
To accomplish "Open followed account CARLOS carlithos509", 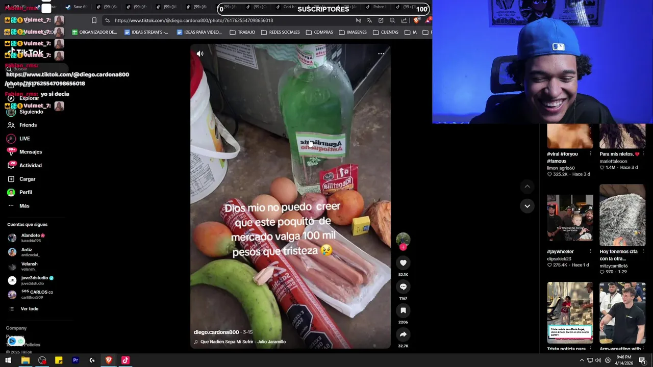I will [x=31, y=295].
